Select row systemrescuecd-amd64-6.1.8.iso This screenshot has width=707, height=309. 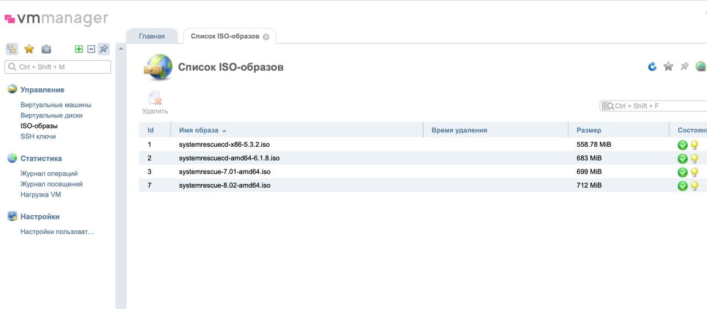click(x=423, y=158)
